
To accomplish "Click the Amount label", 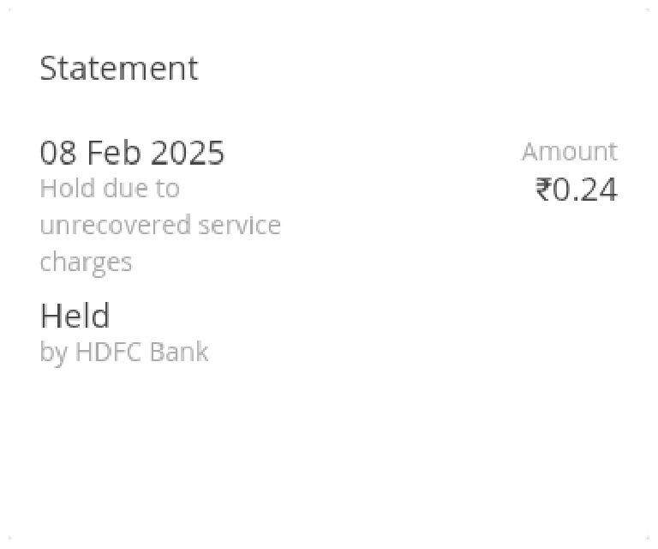I will pyautogui.click(x=569, y=152).
